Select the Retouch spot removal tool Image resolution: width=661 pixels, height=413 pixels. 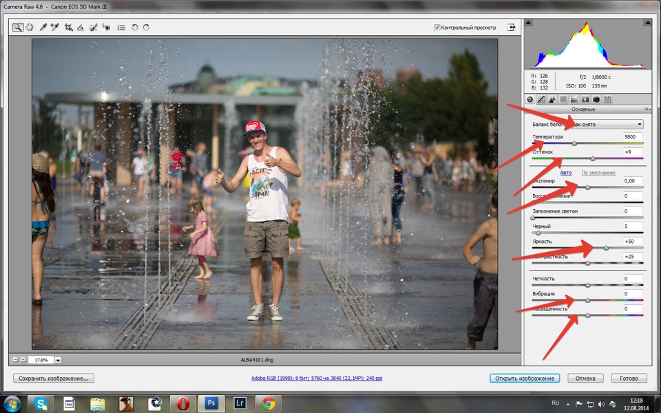pyautogui.click(x=93, y=28)
